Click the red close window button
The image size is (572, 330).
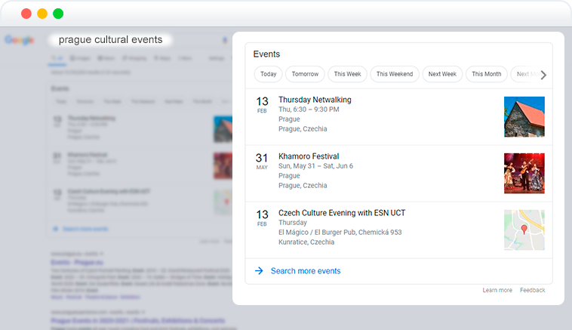pos(26,14)
